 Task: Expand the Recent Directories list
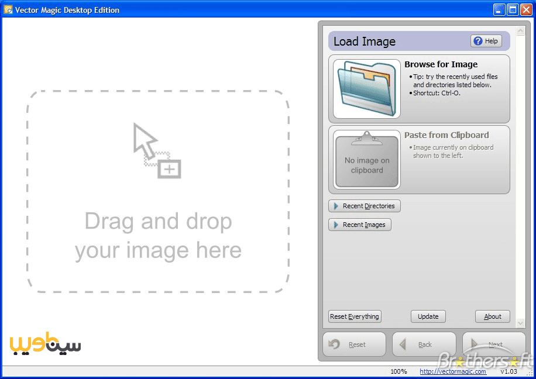pyautogui.click(x=365, y=206)
